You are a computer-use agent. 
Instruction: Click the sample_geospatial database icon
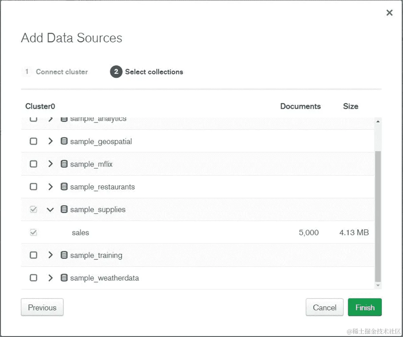click(64, 141)
